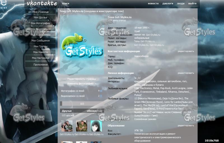Image resolution: width=224 pixels, height=143 pixels.
Task: Click the vkontakte logo in the header
Action: [x=42, y=3]
